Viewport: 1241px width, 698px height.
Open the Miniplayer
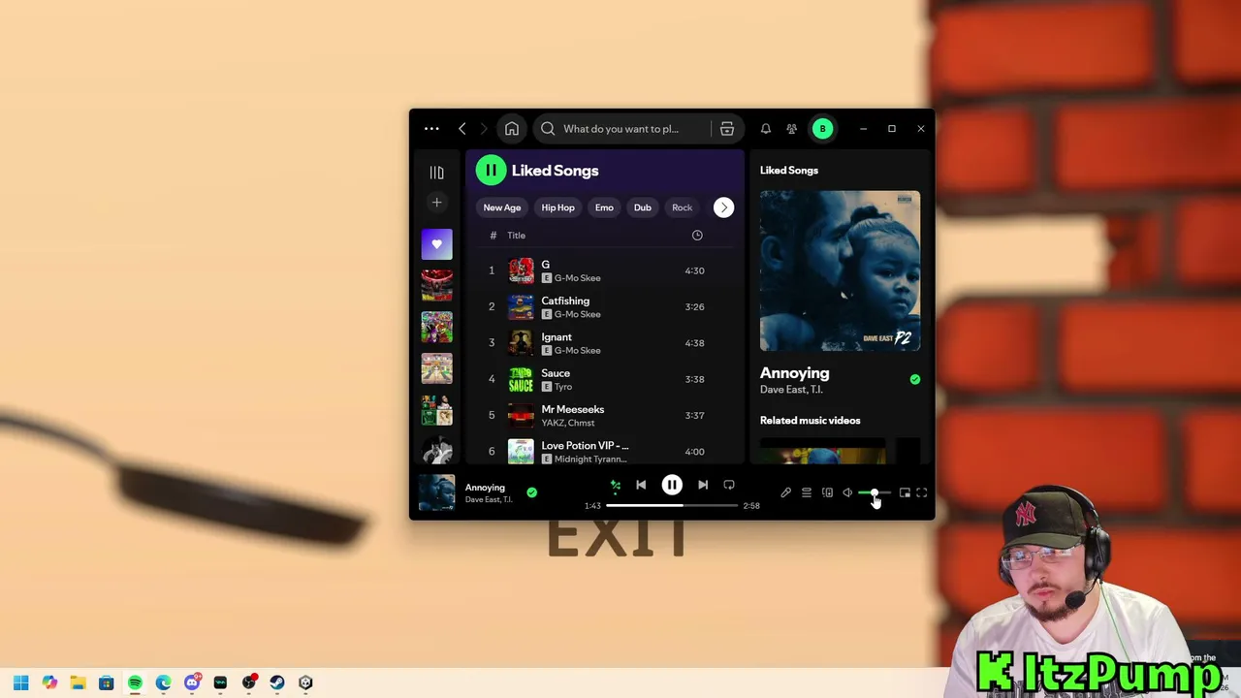(905, 493)
